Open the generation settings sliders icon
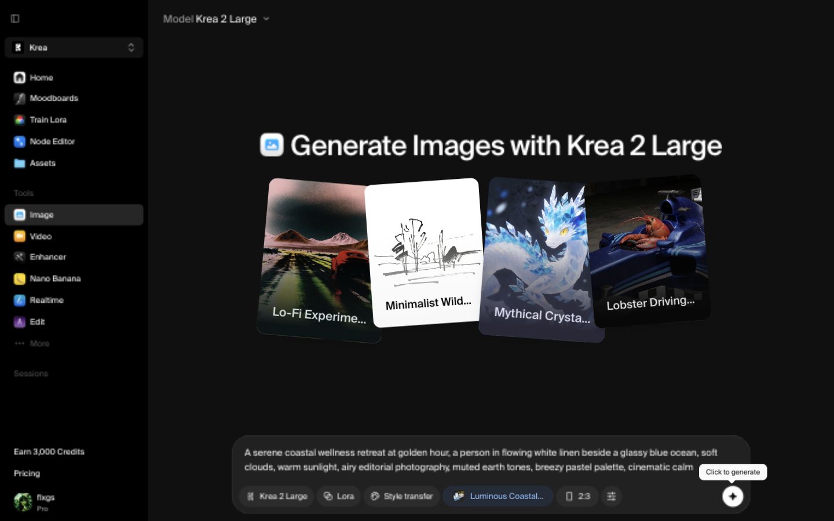 [611, 496]
